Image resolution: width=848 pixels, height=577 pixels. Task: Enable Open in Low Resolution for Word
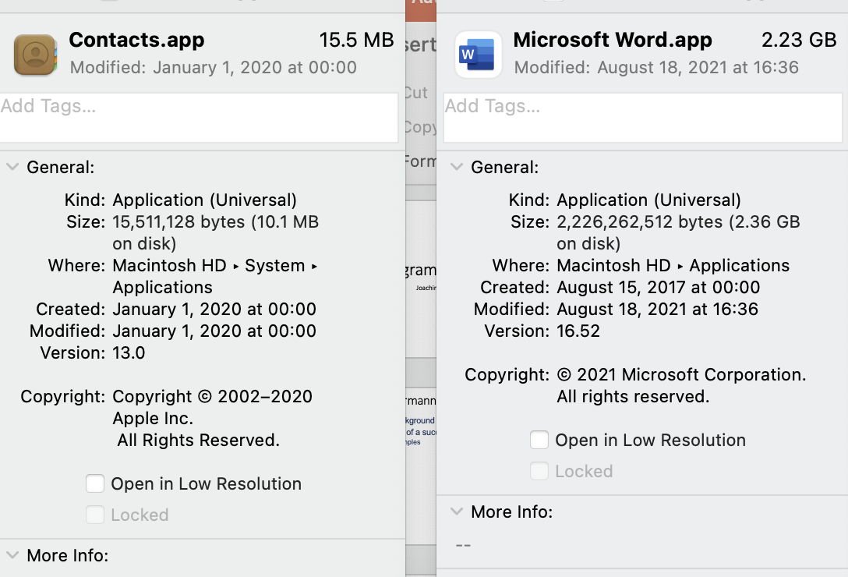click(539, 441)
